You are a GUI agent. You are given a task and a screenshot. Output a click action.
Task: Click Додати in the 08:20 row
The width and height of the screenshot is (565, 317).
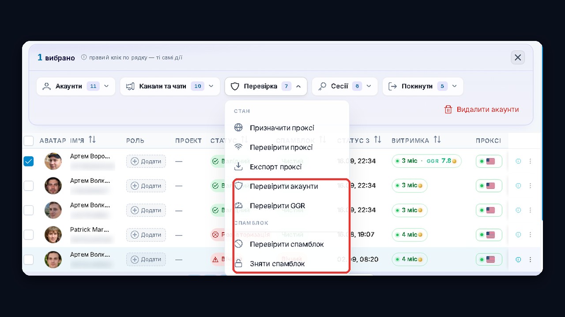146,260
